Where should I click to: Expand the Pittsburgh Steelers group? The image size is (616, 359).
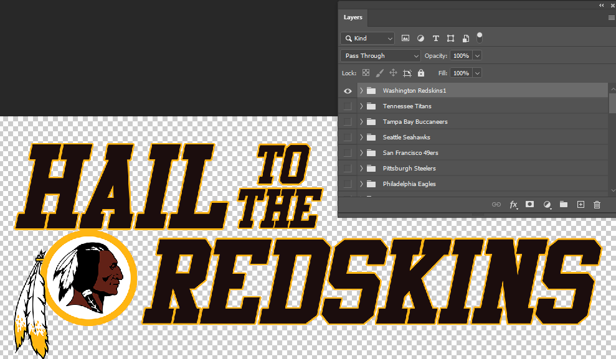coord(361,169)
